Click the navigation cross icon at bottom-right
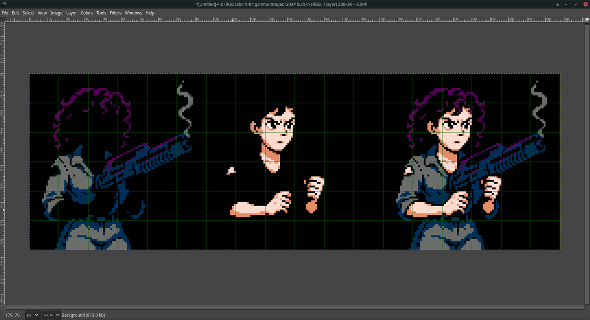This screenshot has height=320, width=590. (x=587, y=307)
